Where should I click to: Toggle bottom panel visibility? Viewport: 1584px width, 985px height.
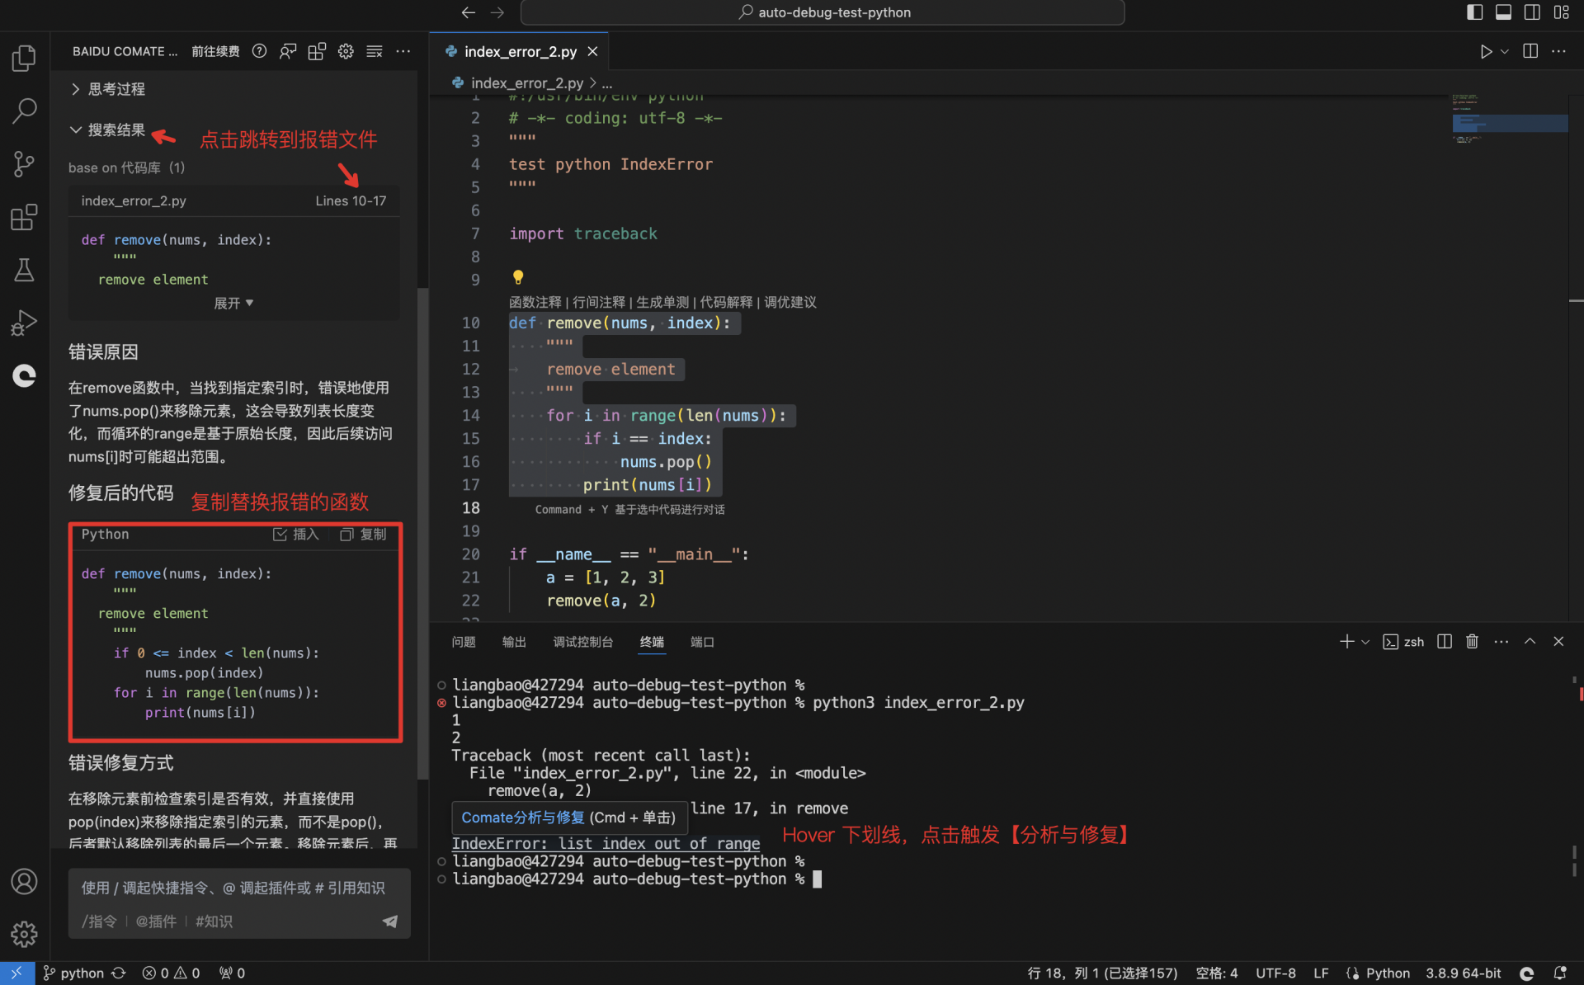1504,12
